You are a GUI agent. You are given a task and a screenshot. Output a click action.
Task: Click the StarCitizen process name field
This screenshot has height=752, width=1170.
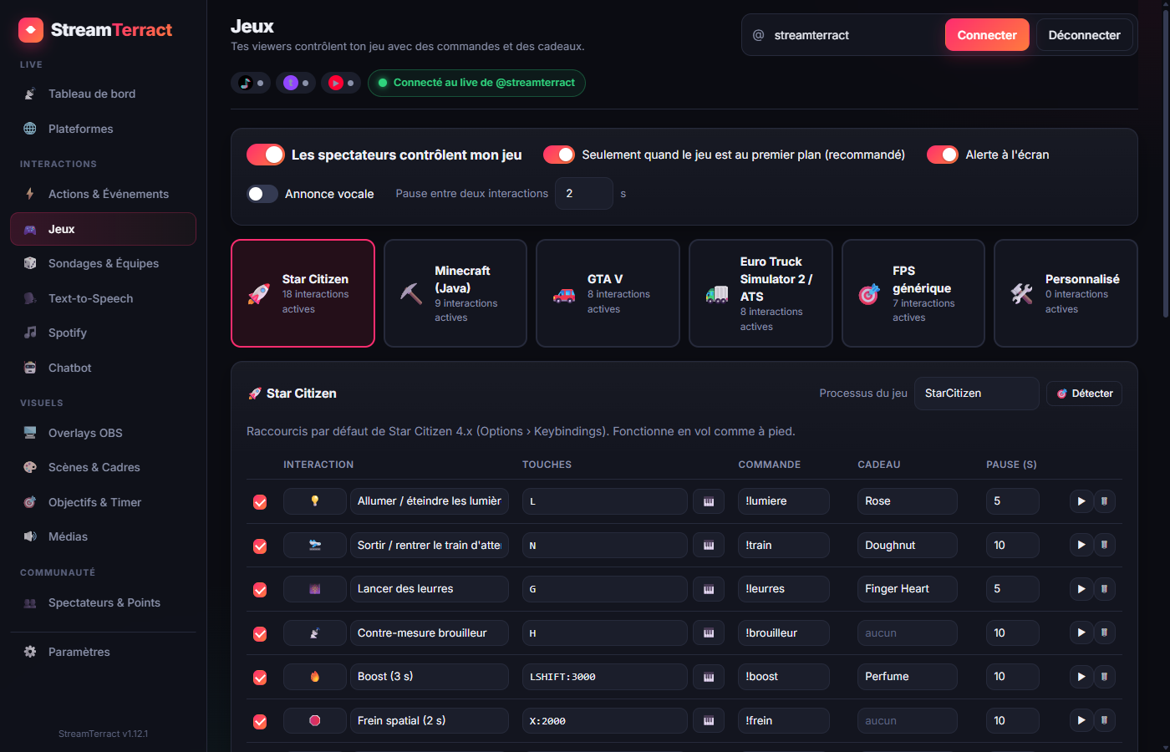pos(977,394)
